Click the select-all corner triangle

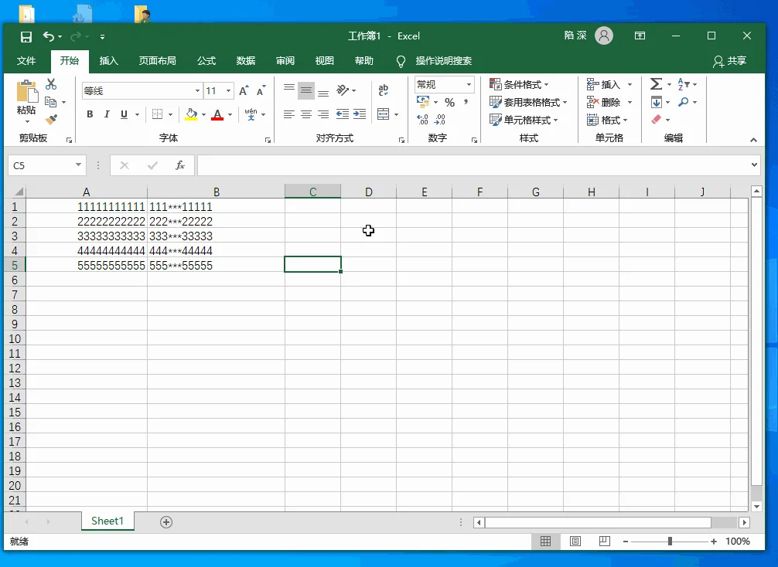(x=19, y=192)
